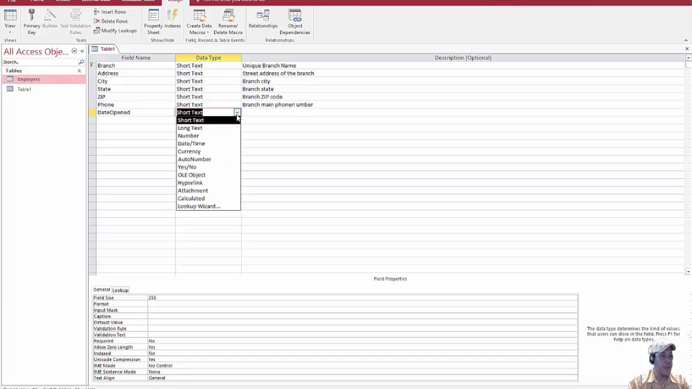Click the Input Mask property field
The height and width of the screenshot is (389, 692).
[362, 310]
